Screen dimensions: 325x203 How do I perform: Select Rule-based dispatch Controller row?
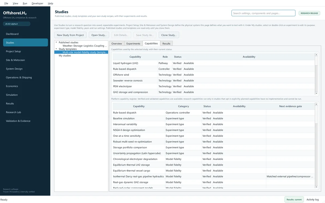click(x=214, y=69)
